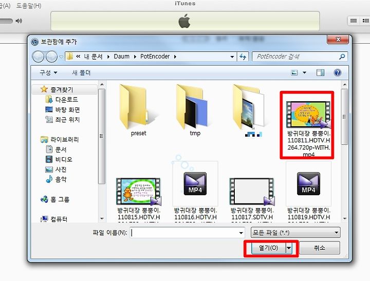Click the magnifier search icon
Image resolution: width=370 pixels, height=281 pixels.
(x=342, y=57)
